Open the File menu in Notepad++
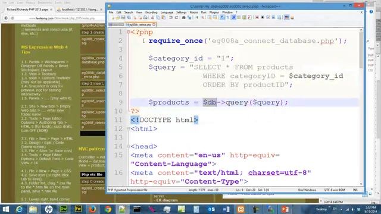The width and height of the screenshot is (381, 214). coord(111,12)
